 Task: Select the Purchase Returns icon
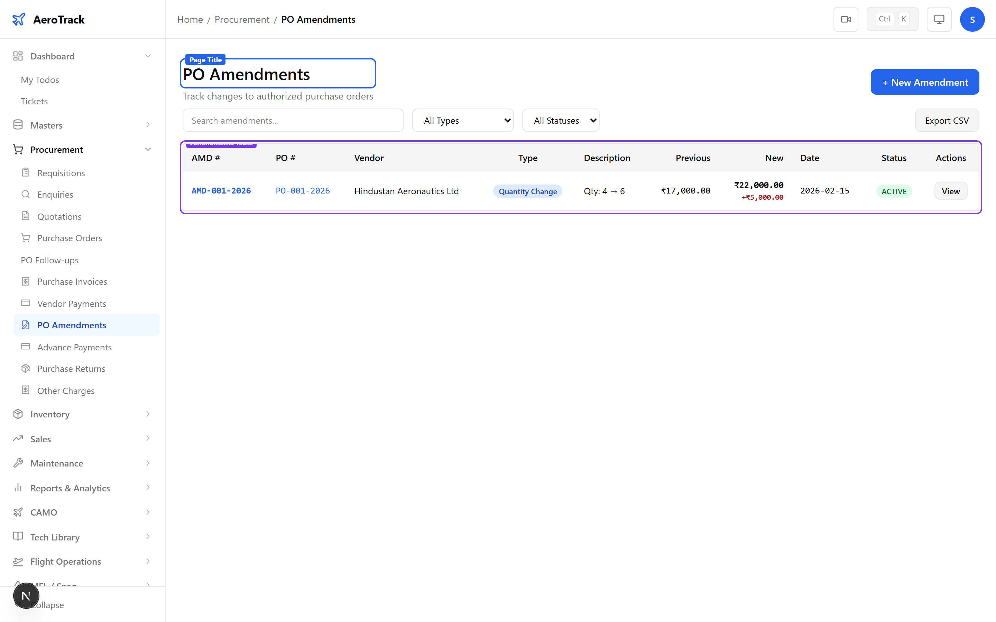coord(26,369)
